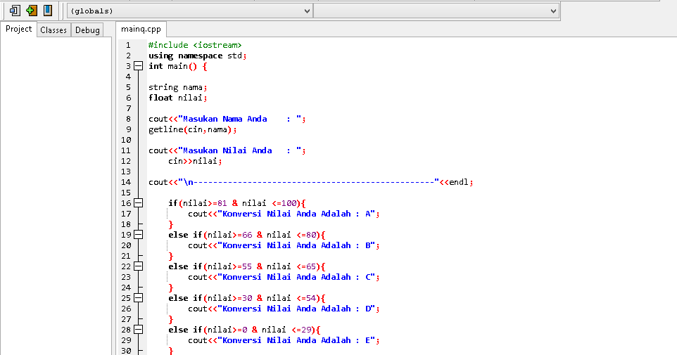Viewport: 677px width, 355px height.
Task: Click the #include <iostream> line
Action: [x=195, y=45]
